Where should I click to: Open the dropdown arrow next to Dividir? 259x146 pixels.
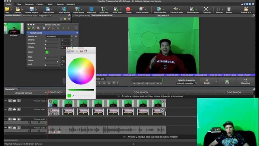216,82
